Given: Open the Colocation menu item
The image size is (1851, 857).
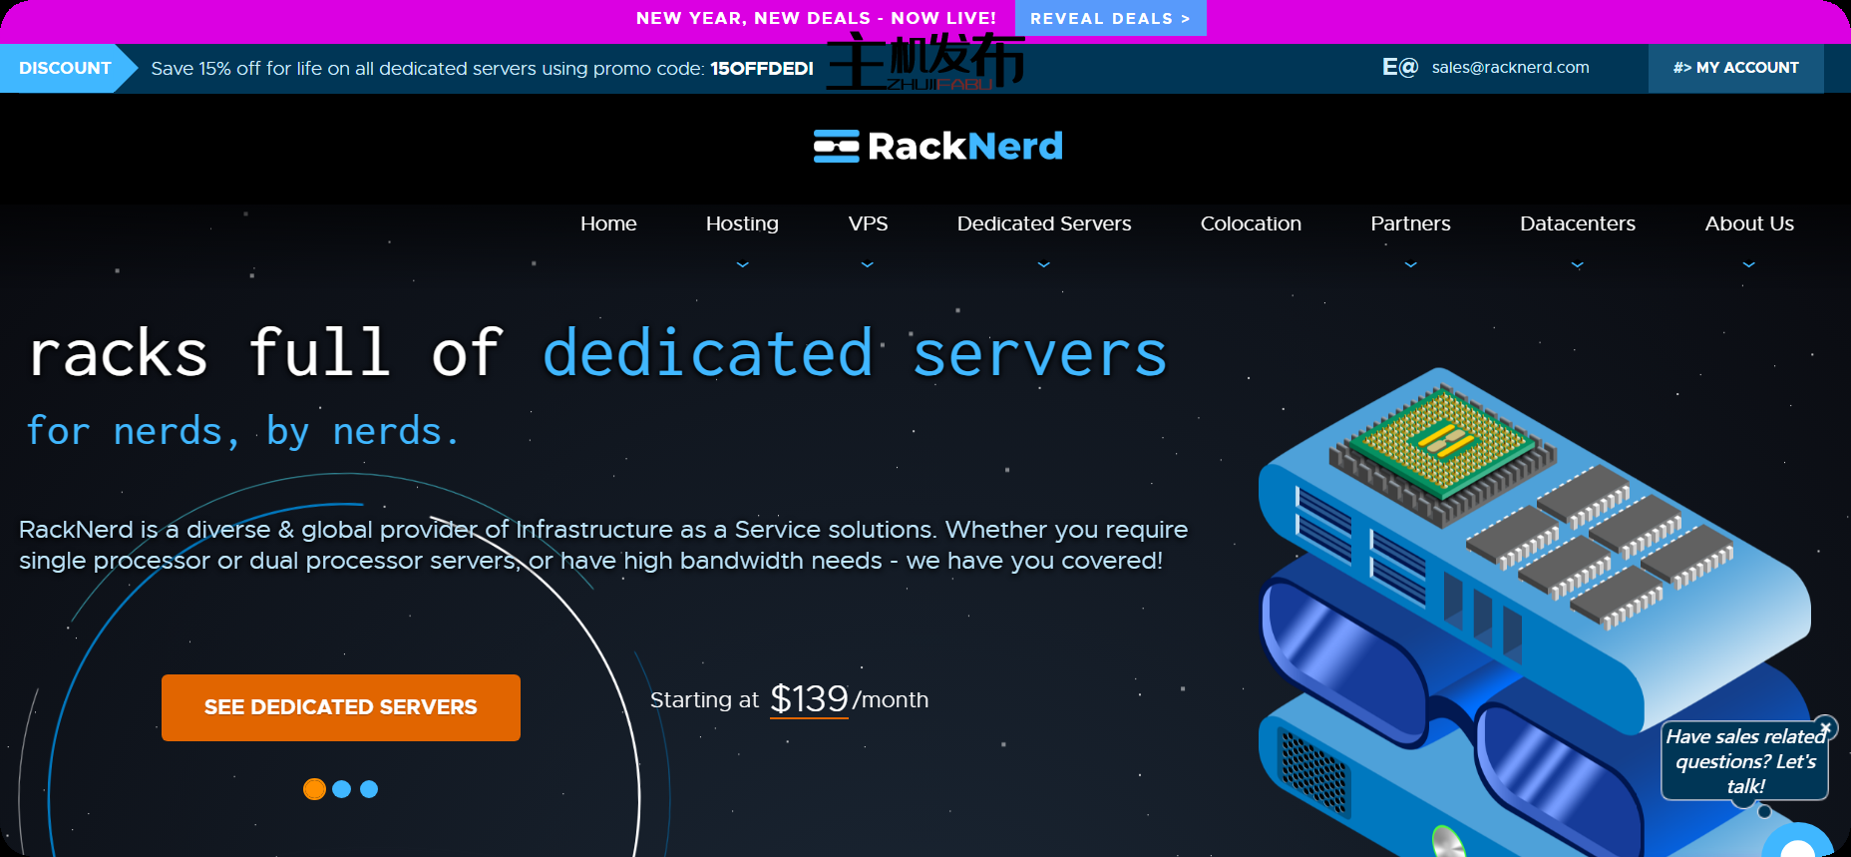Looking at the screenshot, I should point(1251,223).
